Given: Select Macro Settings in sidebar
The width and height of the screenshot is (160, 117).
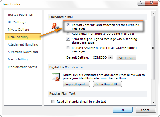Looking at the screenshot, I should (x=18, y=59).
